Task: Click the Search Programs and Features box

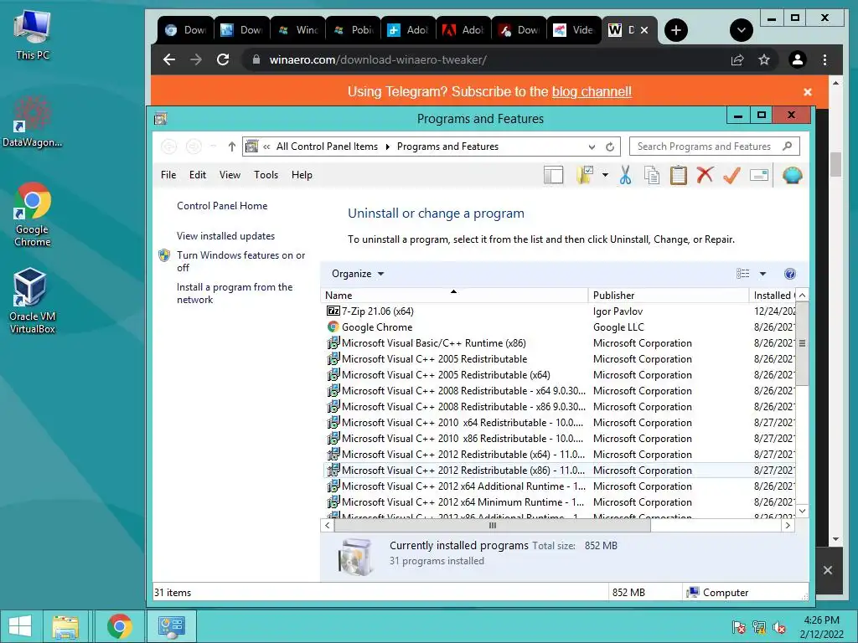Action: click(714, 147)
